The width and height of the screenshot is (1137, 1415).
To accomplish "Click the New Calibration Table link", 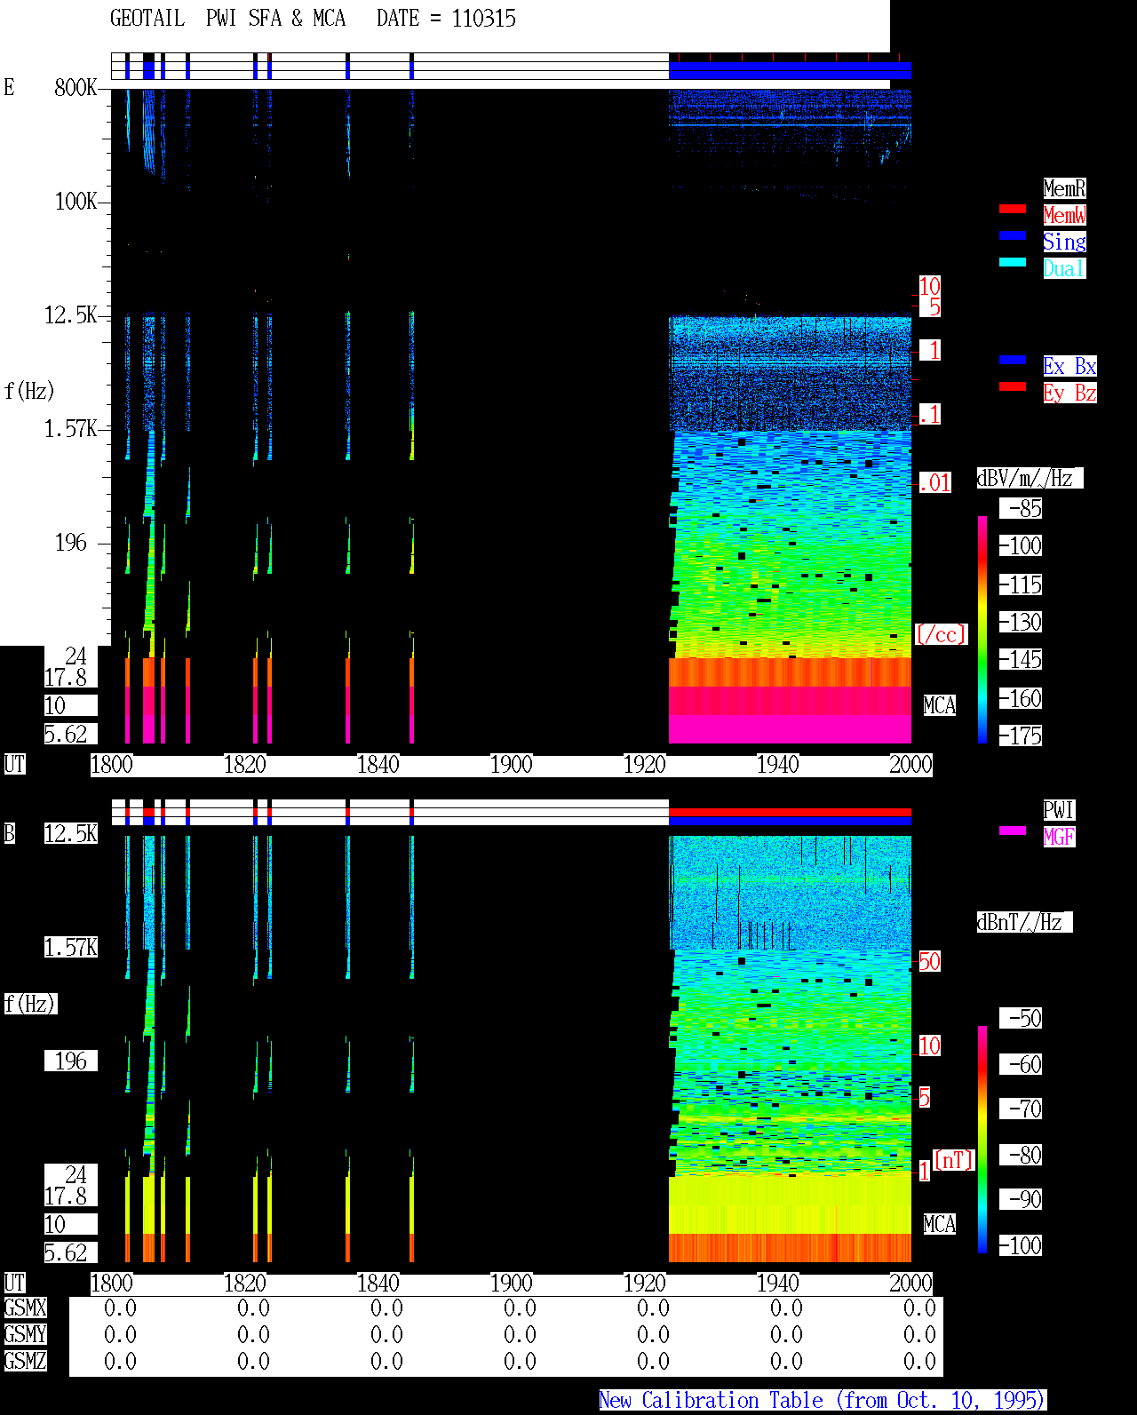I will click(823, 1400).
